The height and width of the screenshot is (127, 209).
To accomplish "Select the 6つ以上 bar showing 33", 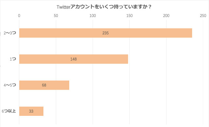I will pos(31,111).
